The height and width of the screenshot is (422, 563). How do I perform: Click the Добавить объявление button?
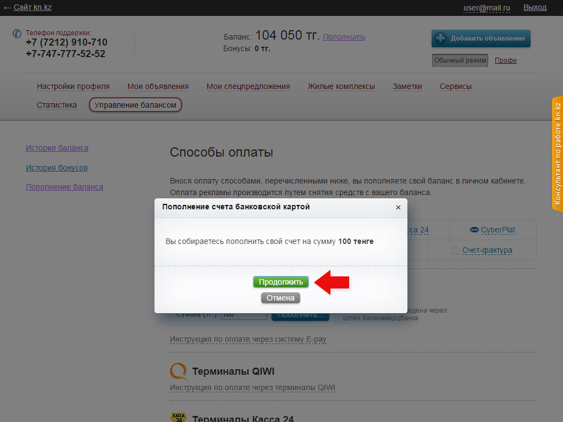pos(481,38)
